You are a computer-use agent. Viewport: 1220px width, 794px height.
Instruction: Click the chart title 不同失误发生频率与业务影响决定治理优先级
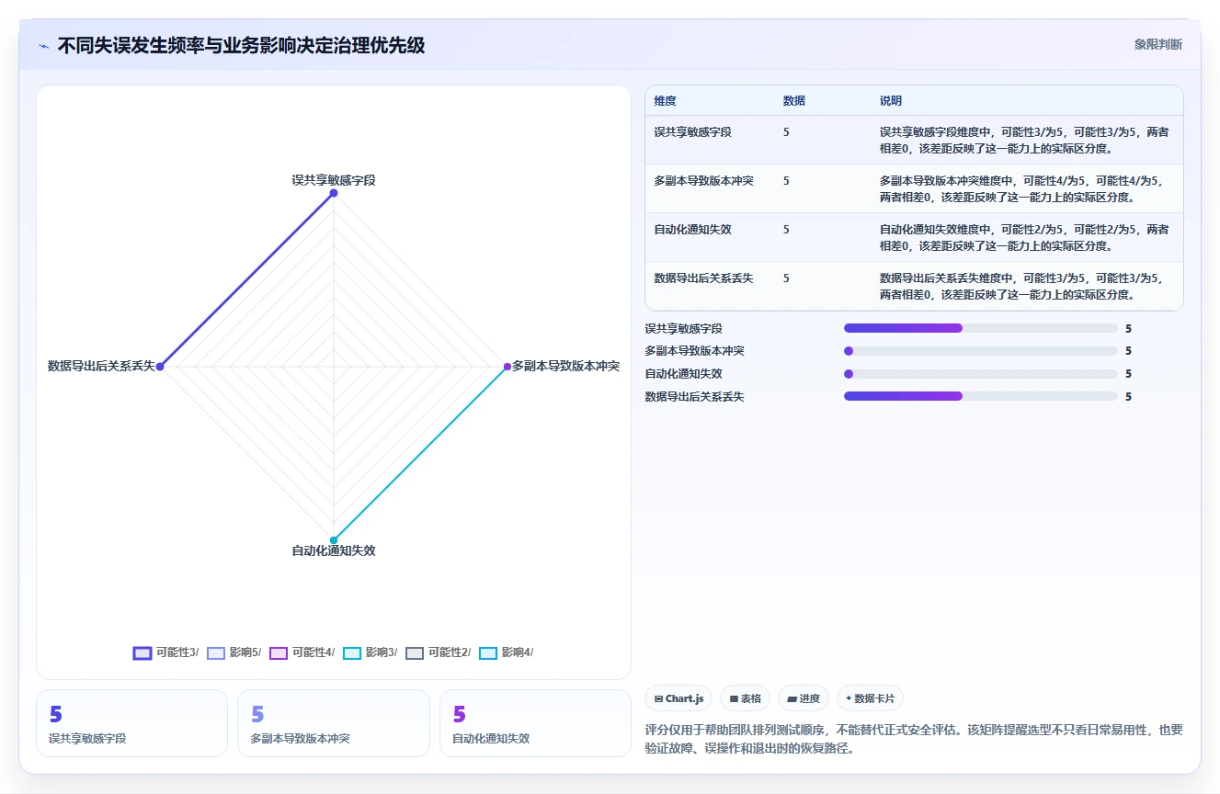coord(241,46)
